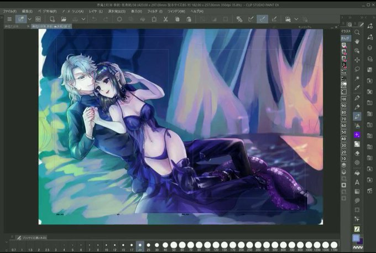Select the Balloon tool
This screenshot has height=253, width=376.
[357, 200]
